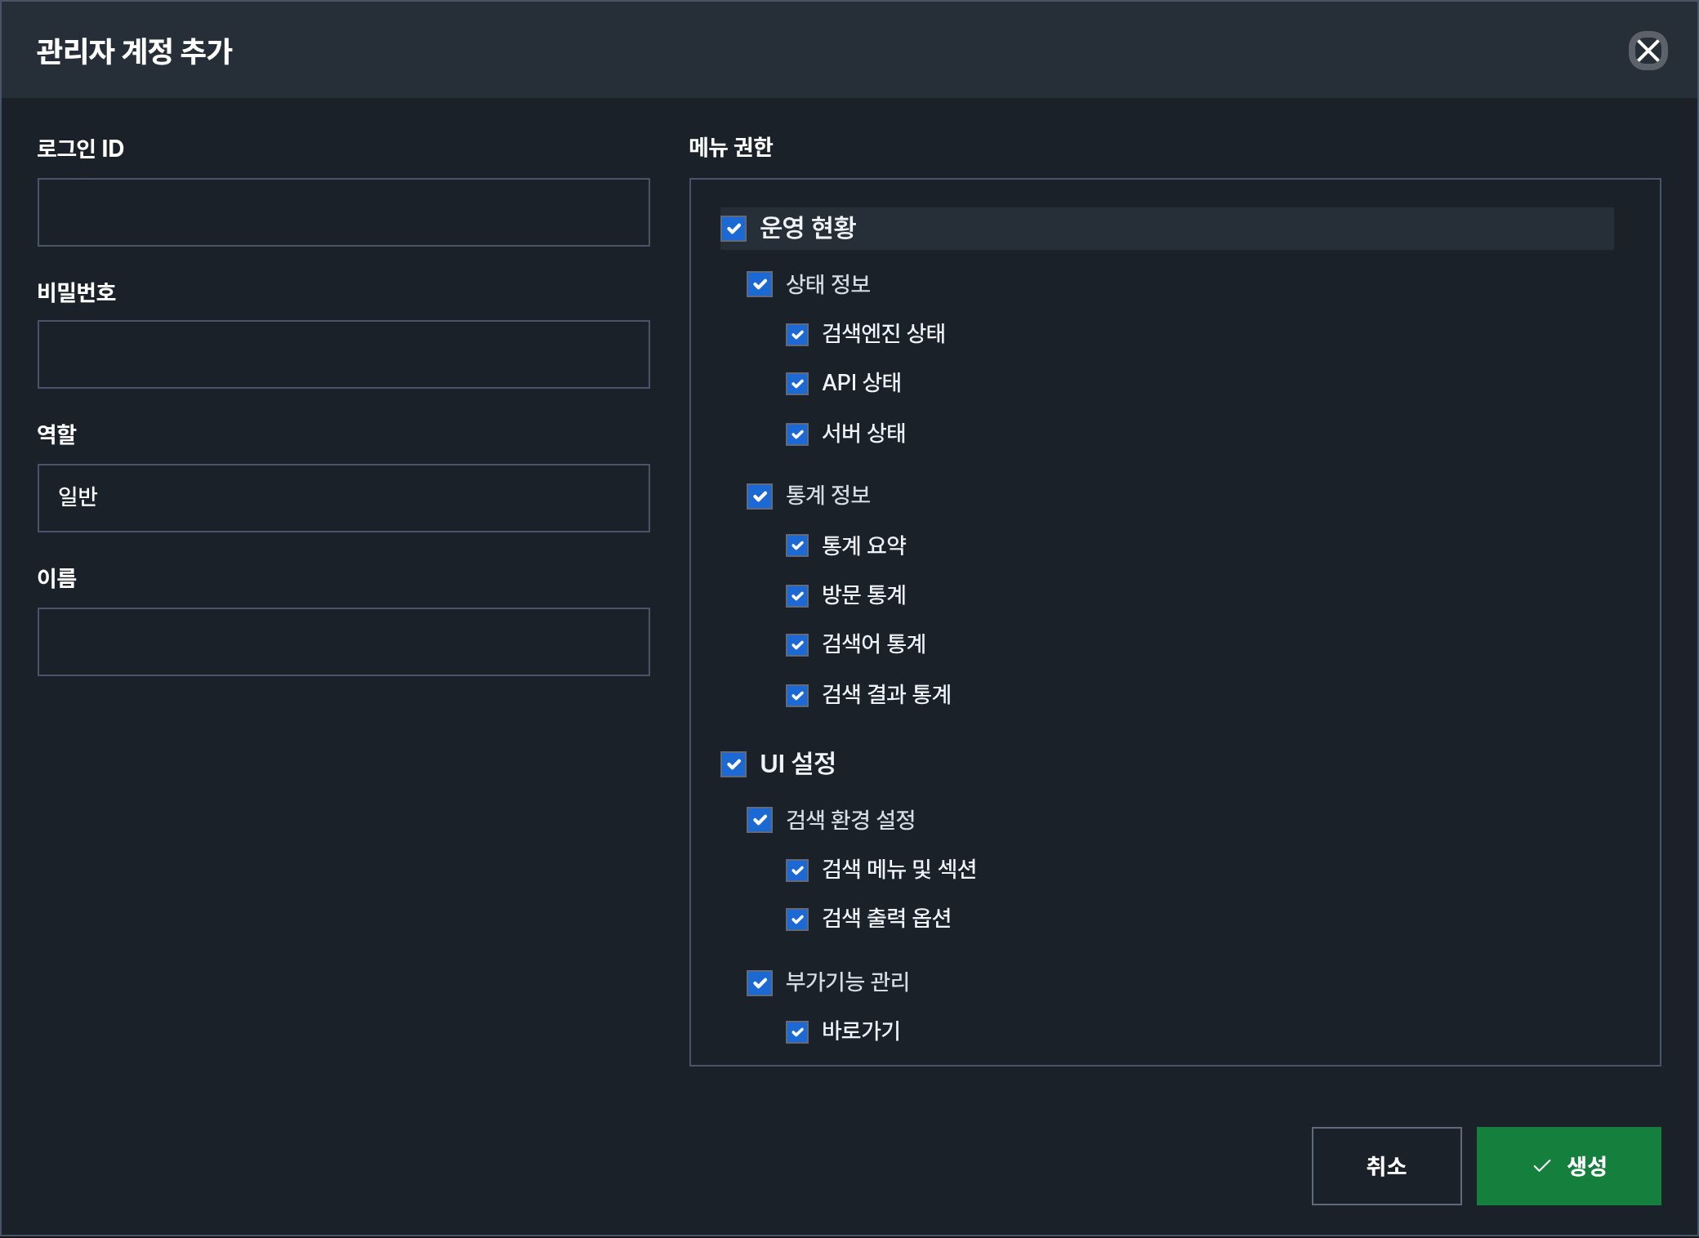This screenshot has height=1238, width=1699.
Task: Uncheck the 운영 현황 checkbox
Action: 734,229
